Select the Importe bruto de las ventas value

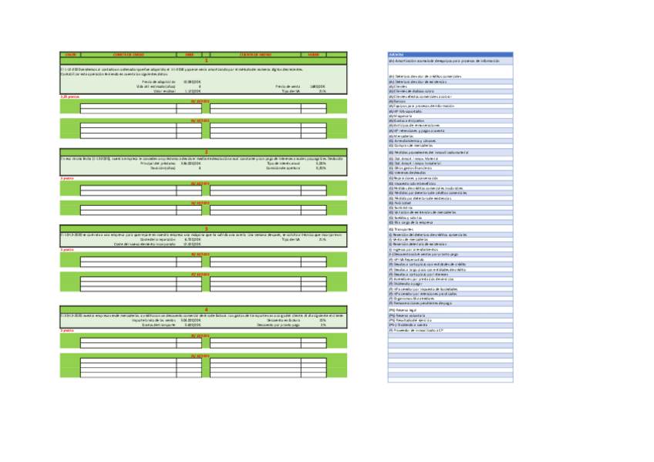point(190,320)
